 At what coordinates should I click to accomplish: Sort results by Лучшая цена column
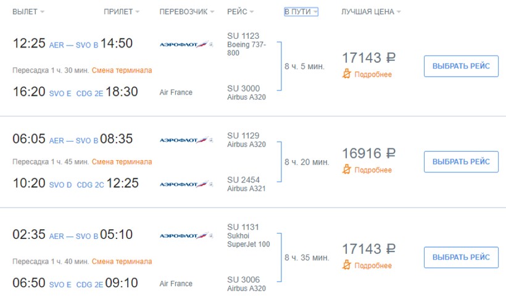click(371, 12)
